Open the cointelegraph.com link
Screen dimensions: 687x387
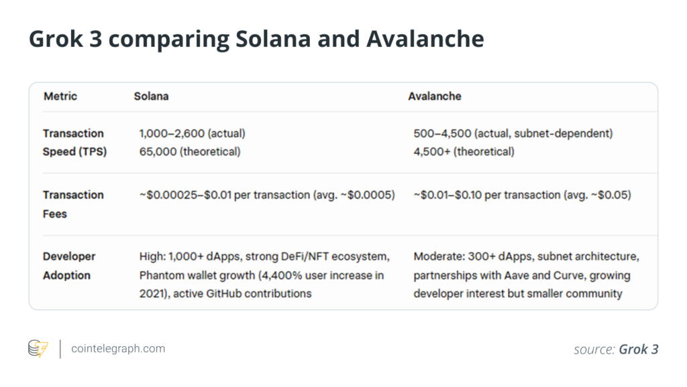coord(118,349)
